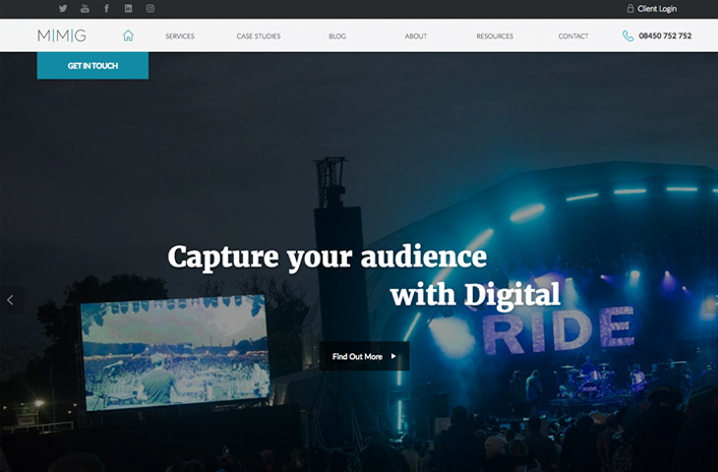Viewport: 718px width, 472px height.
Task: Open the Services menu item
Action: 180,36
